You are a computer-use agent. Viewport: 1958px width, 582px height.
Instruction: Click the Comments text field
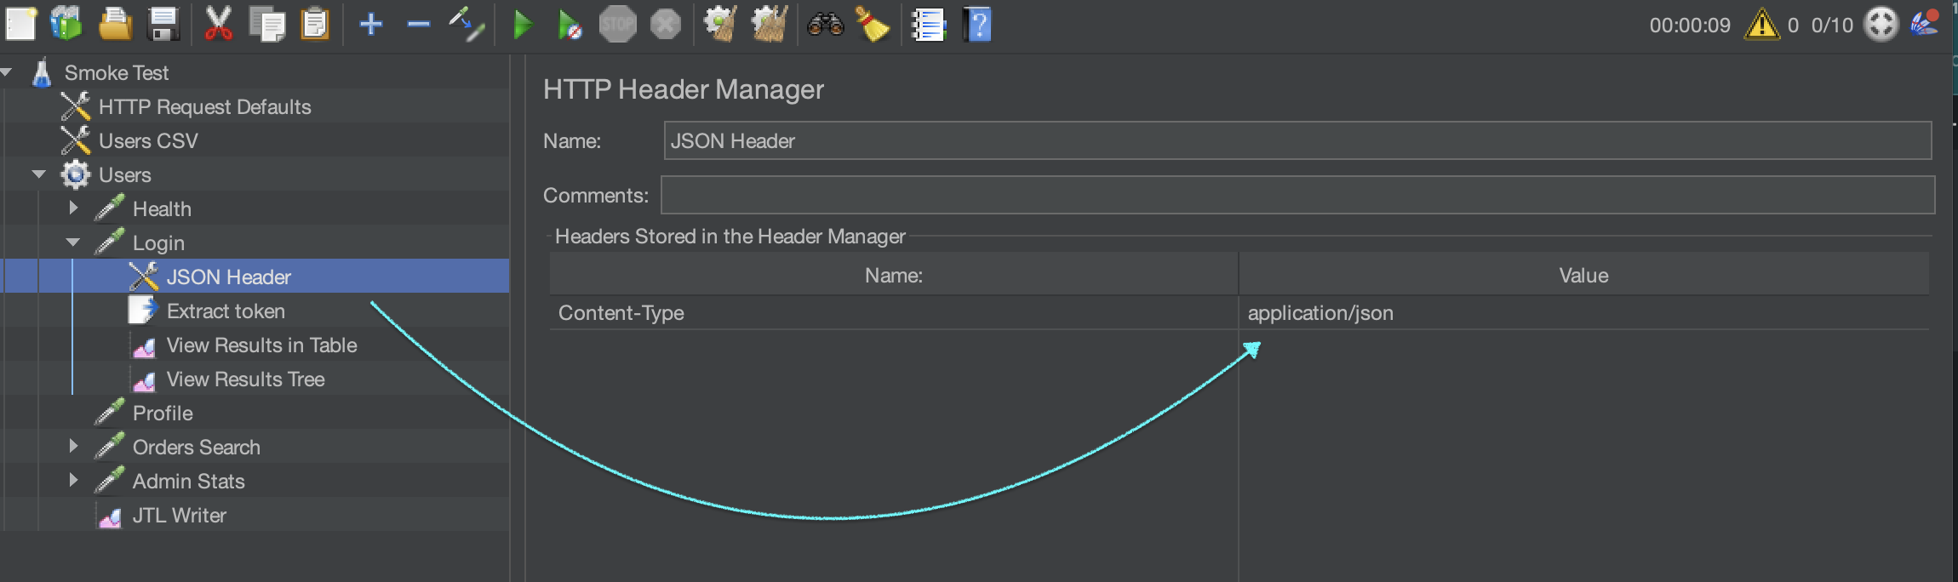point(1297,196)
